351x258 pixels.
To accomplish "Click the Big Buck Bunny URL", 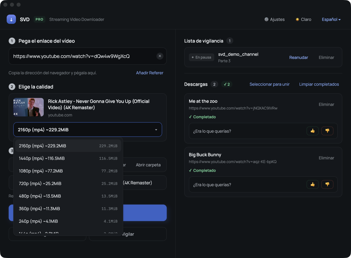I will [x=233, y=162].
